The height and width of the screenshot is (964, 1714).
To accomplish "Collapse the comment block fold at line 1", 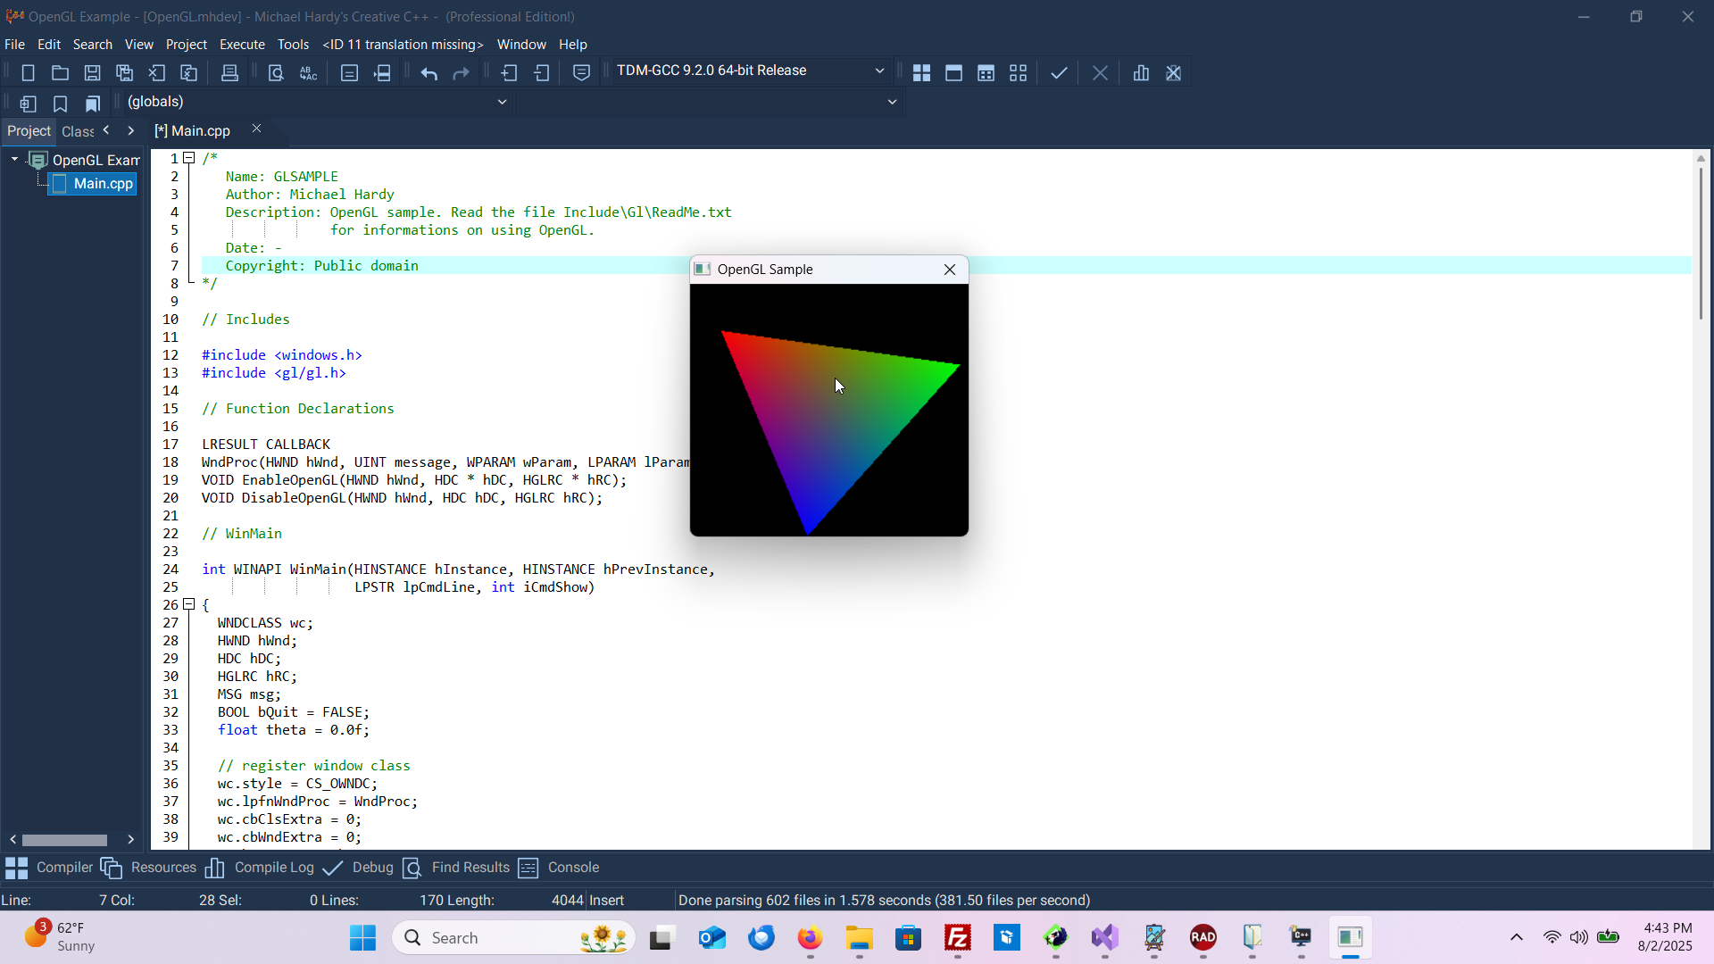I will point(188,158).
